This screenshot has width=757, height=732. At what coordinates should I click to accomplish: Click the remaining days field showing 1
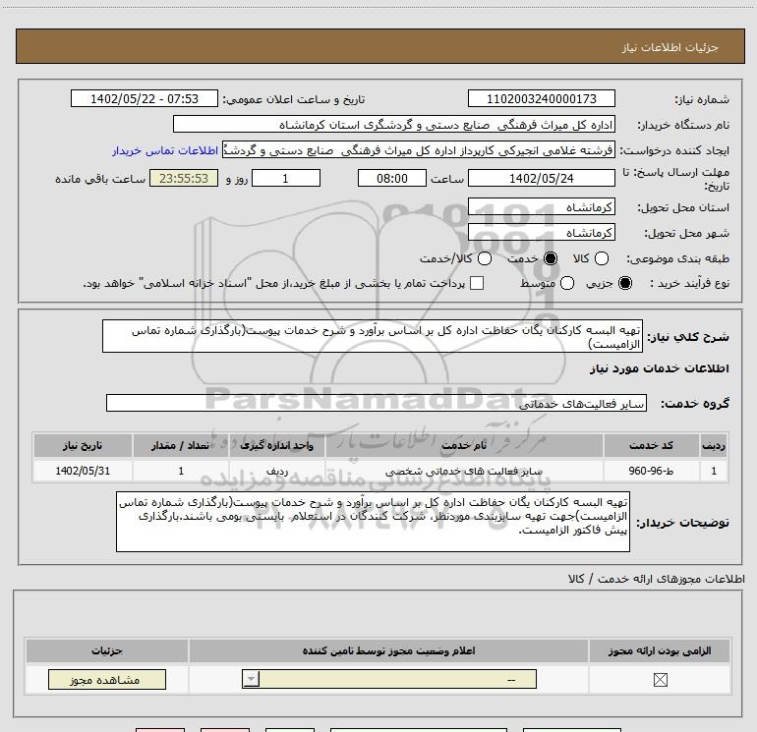click(286, 178)
